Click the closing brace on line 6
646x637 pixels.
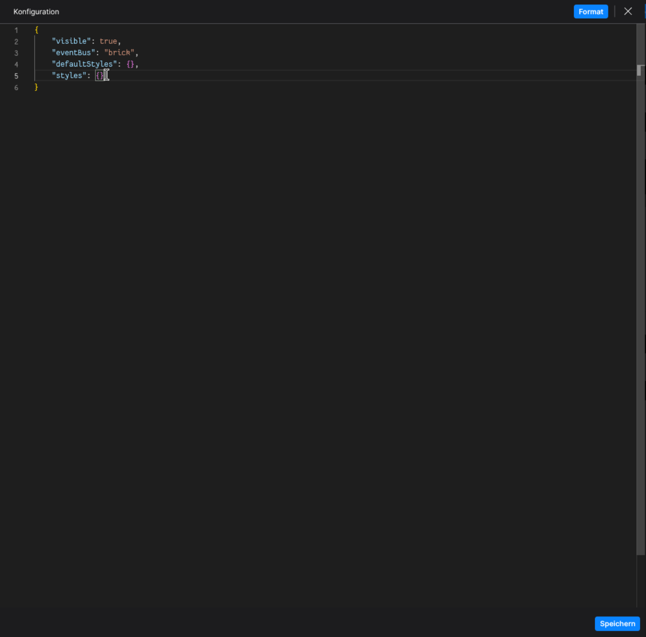(x=36, y=87)
